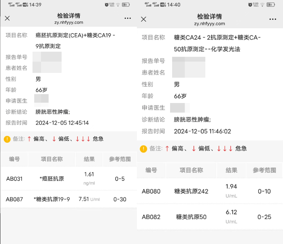Select the 参考范围 column header

pos(120,159)
